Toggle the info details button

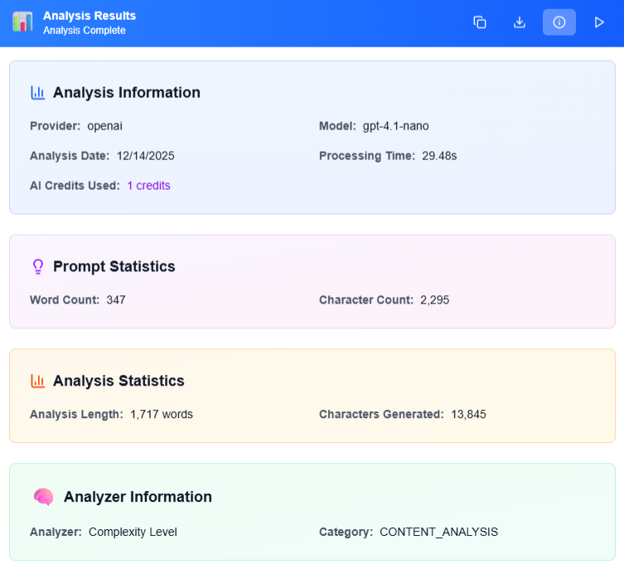click(x=559, y=22)
